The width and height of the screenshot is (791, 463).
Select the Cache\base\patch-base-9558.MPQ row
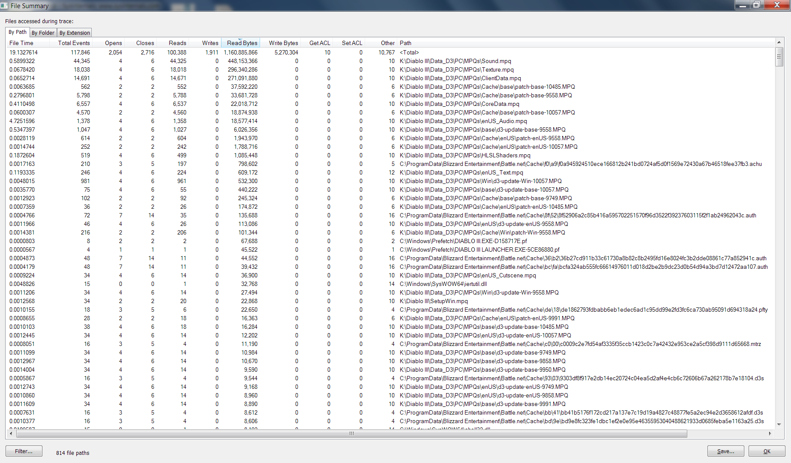391,95
